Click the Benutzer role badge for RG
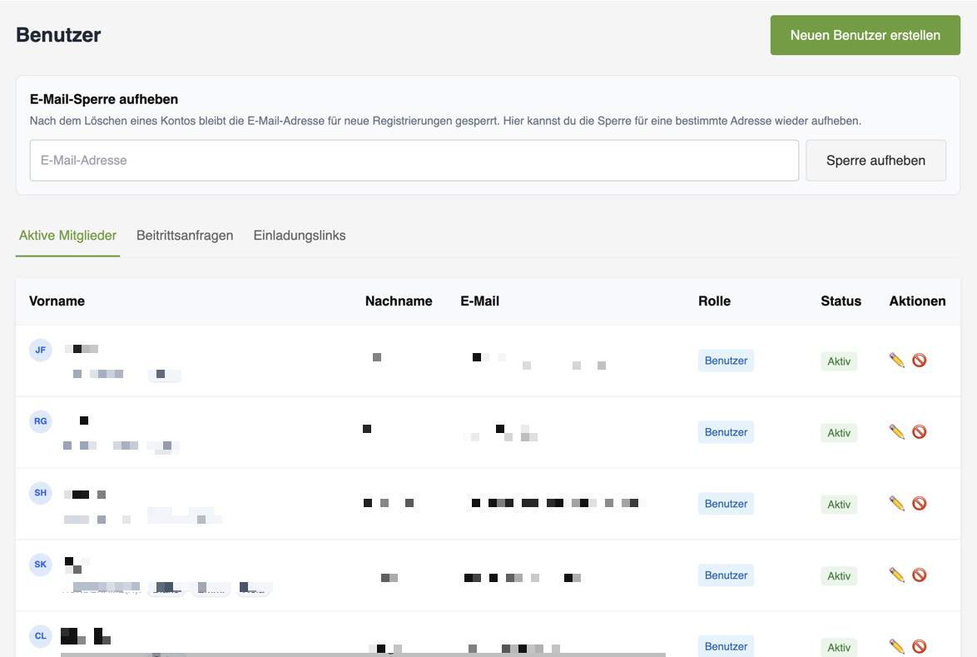This screenshot has height=657, width=977. [726, 432]
